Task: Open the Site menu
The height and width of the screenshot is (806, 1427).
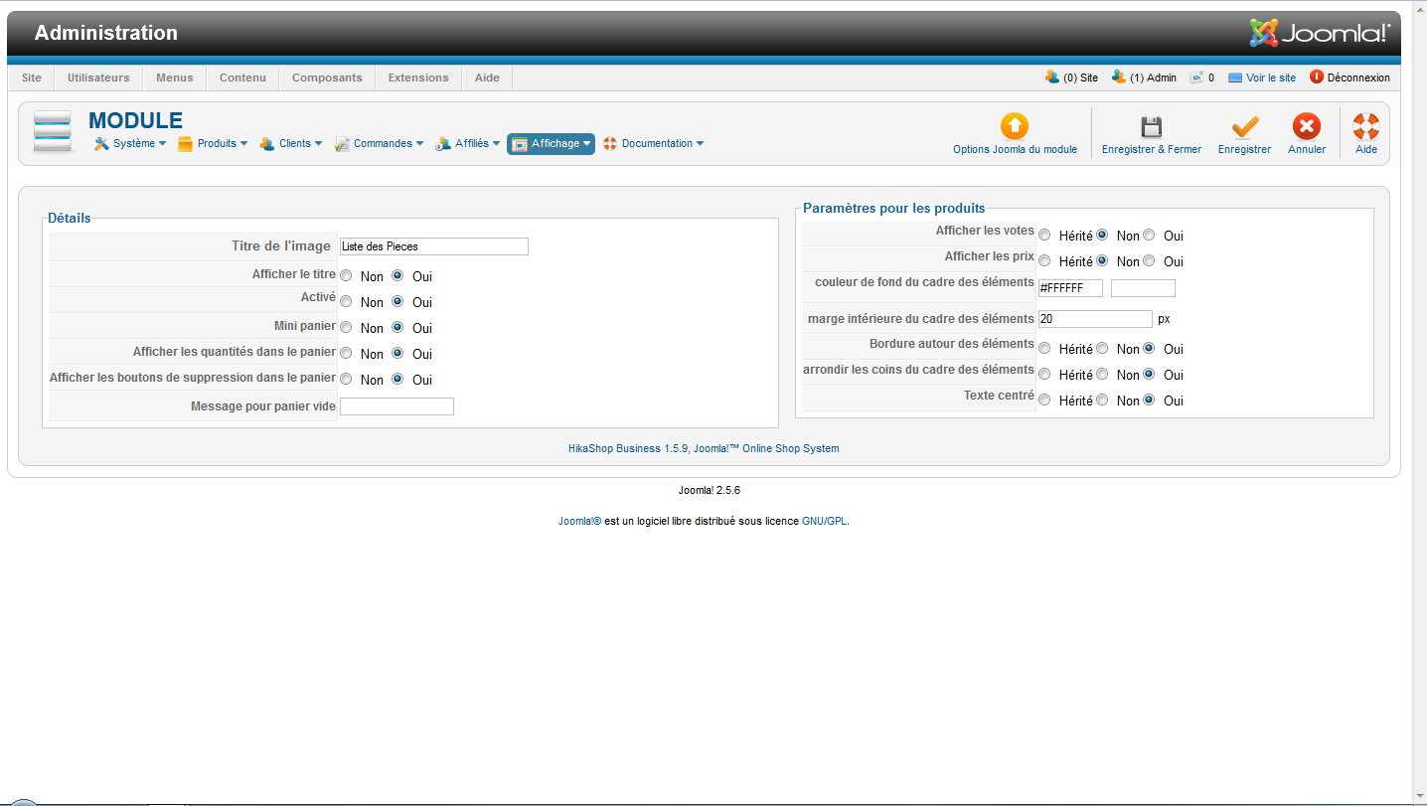Action: 32,78
